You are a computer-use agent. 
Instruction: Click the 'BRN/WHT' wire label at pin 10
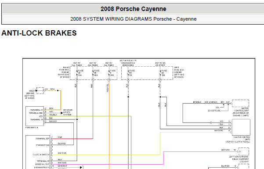(62, 166)
